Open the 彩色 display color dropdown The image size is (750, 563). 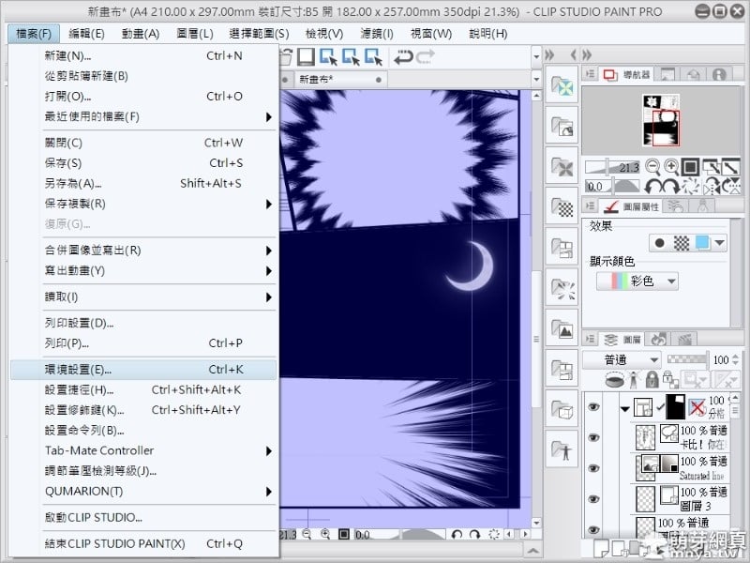(x=637, y=281)
